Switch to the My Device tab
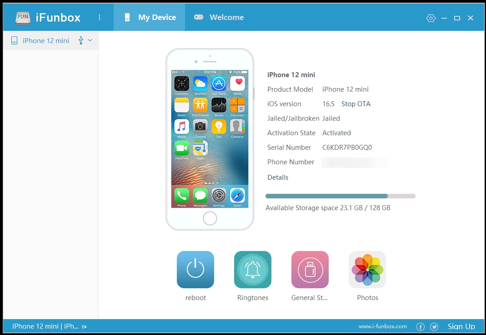The height and width of the screenshot is (335, 486). coord(150,17)
